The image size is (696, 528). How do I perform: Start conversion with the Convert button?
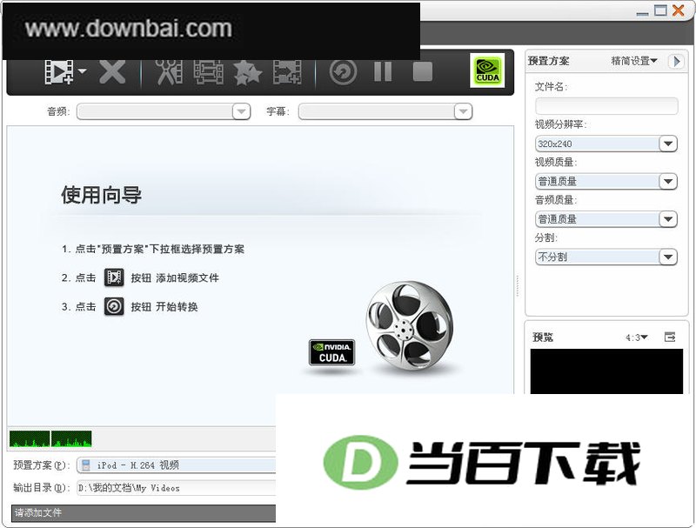[343, 72]
